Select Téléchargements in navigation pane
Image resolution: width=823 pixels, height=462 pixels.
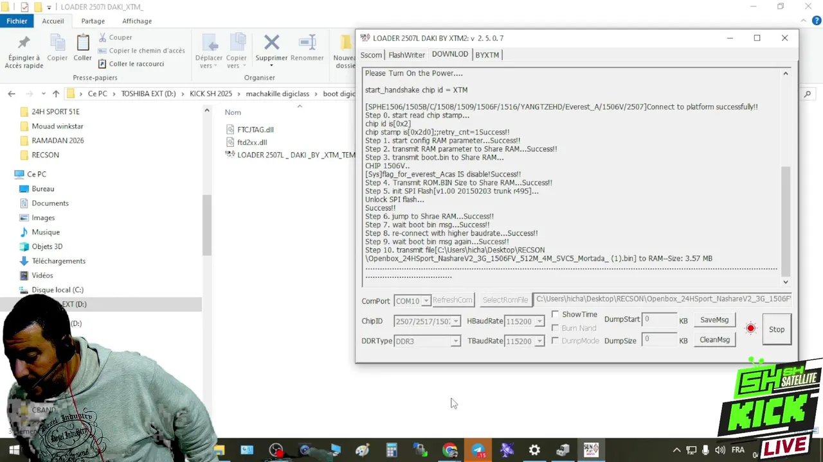[x=59, y=261]
